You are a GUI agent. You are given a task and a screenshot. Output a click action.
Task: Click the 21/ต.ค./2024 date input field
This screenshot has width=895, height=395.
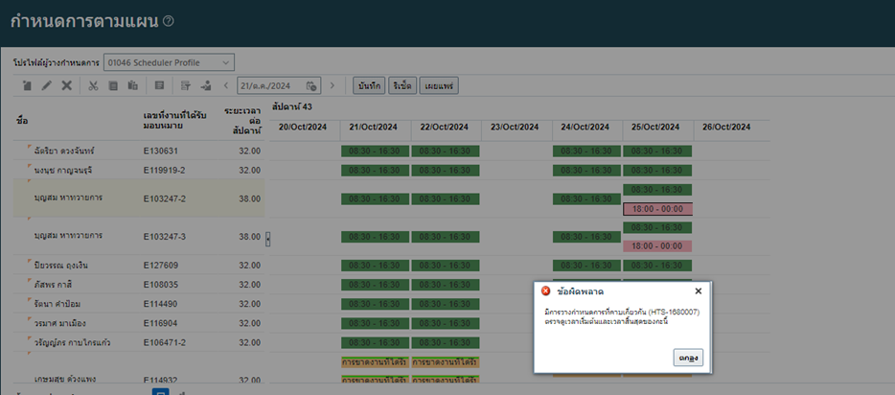pos(270,86)
